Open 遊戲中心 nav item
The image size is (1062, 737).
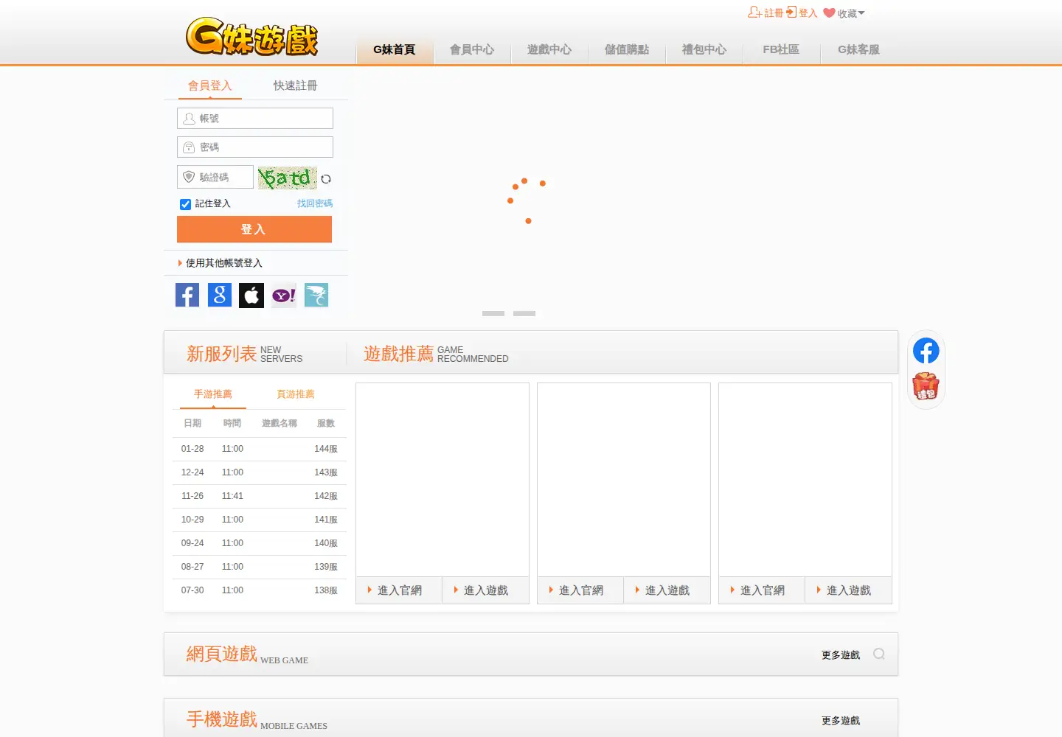pyautogui.click(x=549, y=49)
